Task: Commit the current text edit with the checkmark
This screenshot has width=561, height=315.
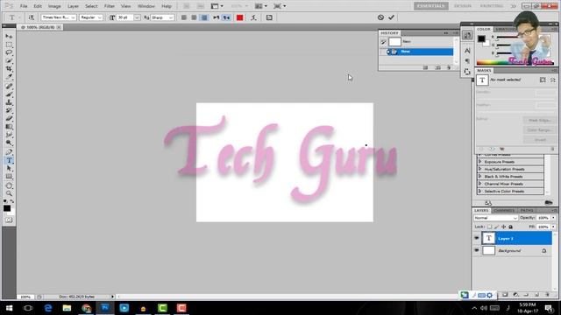Action: point(392,17)
